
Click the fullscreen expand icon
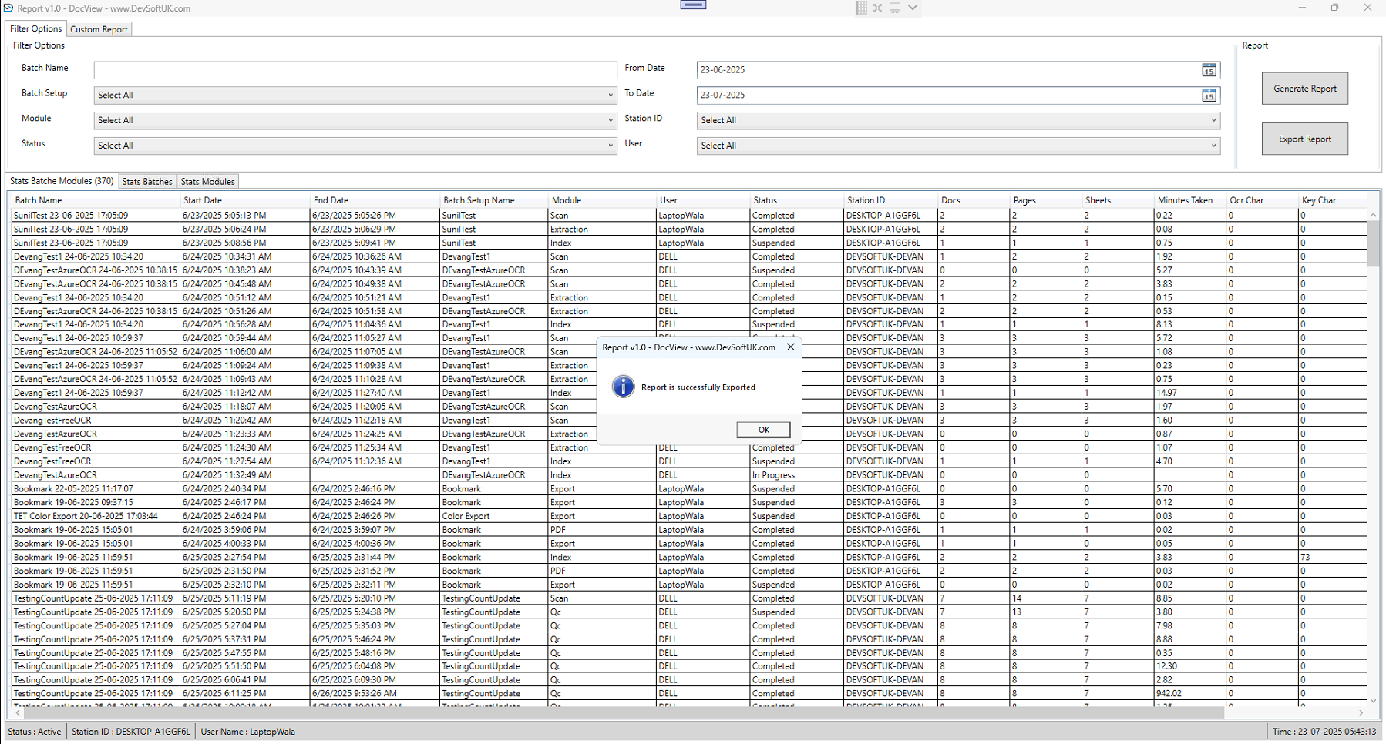[x=878, y=8]
